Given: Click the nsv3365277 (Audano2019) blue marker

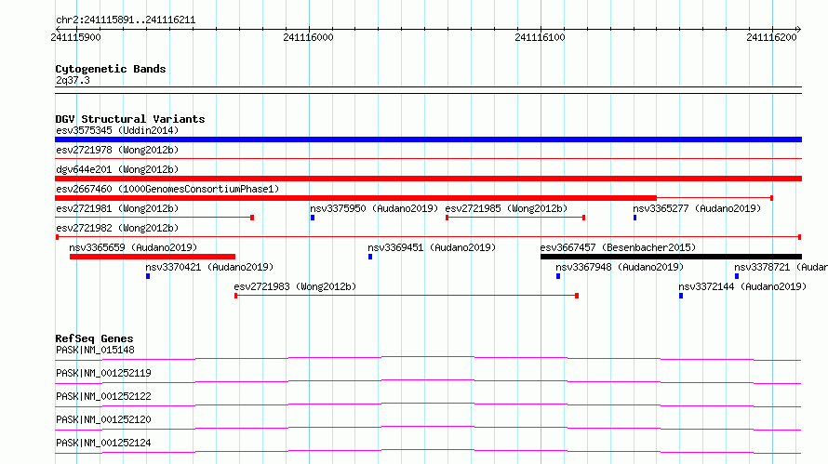Looking at the screenshot, I should (x=634, y=218).
